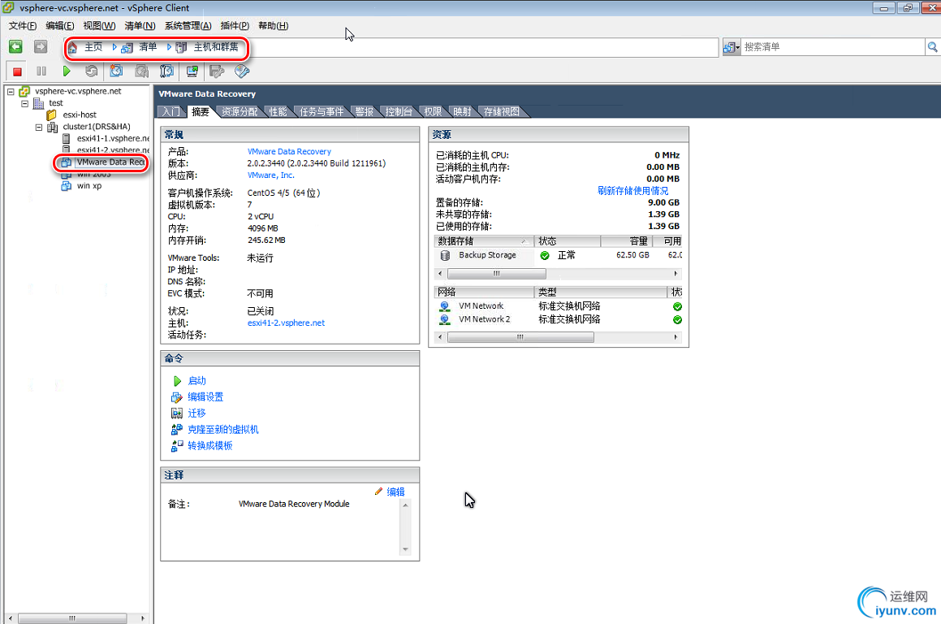941x624 pixels.
Task: Open 视图(W) menu
Action: tap(99, 25)
